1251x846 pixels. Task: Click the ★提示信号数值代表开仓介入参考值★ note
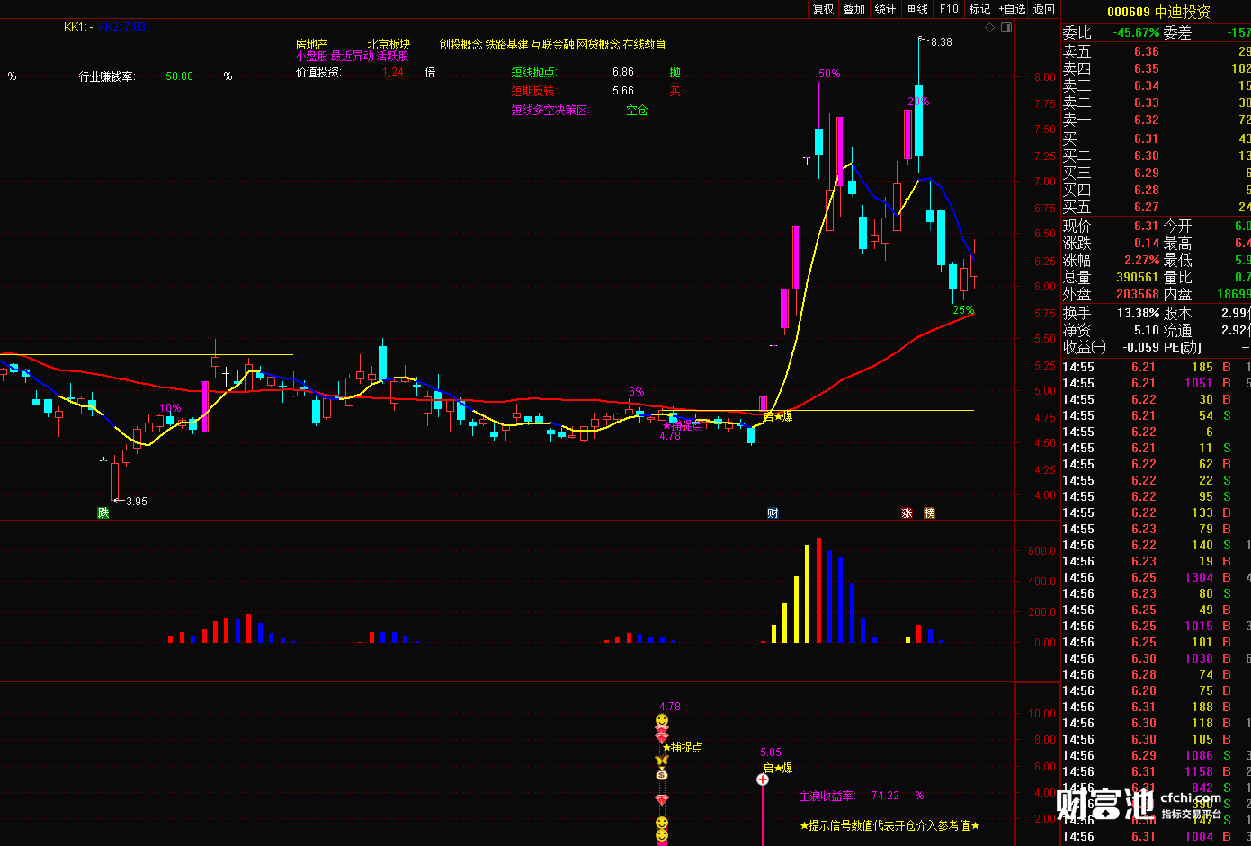point(889,825)
